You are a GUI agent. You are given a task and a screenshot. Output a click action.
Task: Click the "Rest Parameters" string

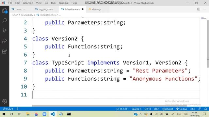(160, 71)
